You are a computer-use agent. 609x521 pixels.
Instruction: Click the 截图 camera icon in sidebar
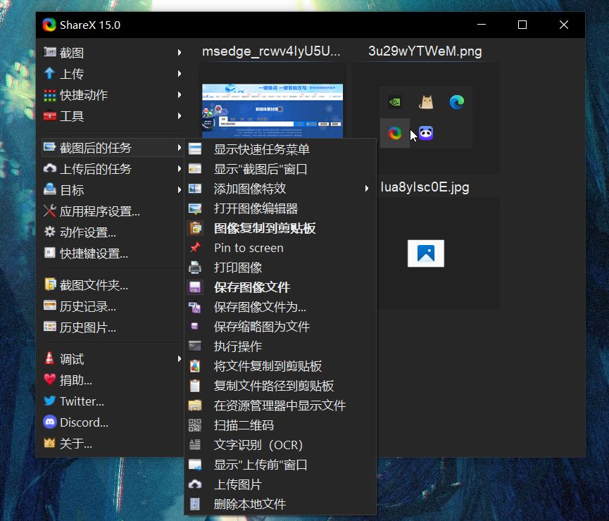coord(50,51)
